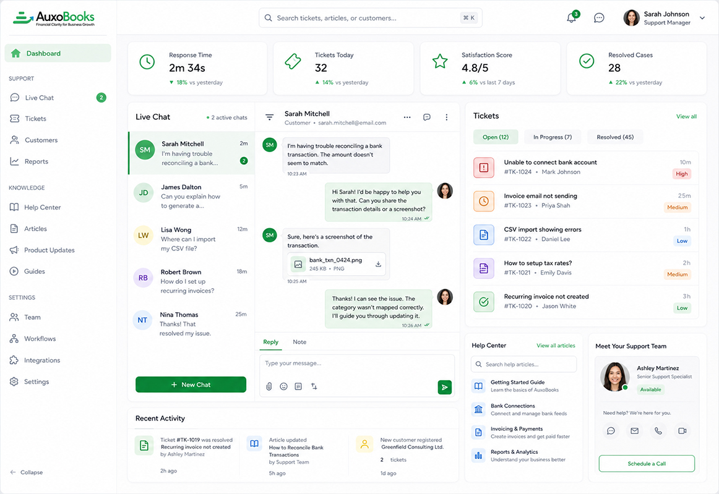
Task: Switch to the Reply tab
Action: [x=270, y=342]
